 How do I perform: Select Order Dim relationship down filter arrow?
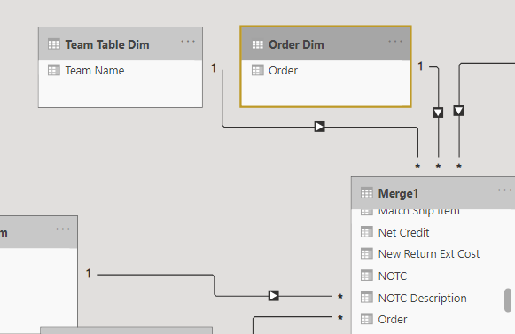(x=438, y=113)
